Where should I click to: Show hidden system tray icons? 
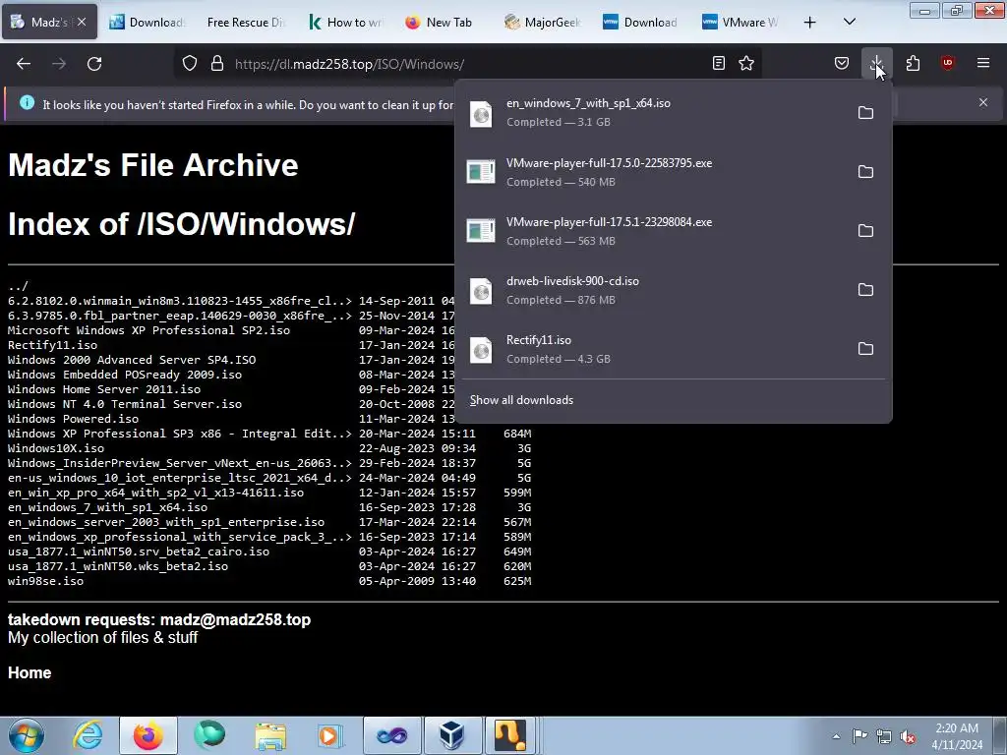[836, 736]
